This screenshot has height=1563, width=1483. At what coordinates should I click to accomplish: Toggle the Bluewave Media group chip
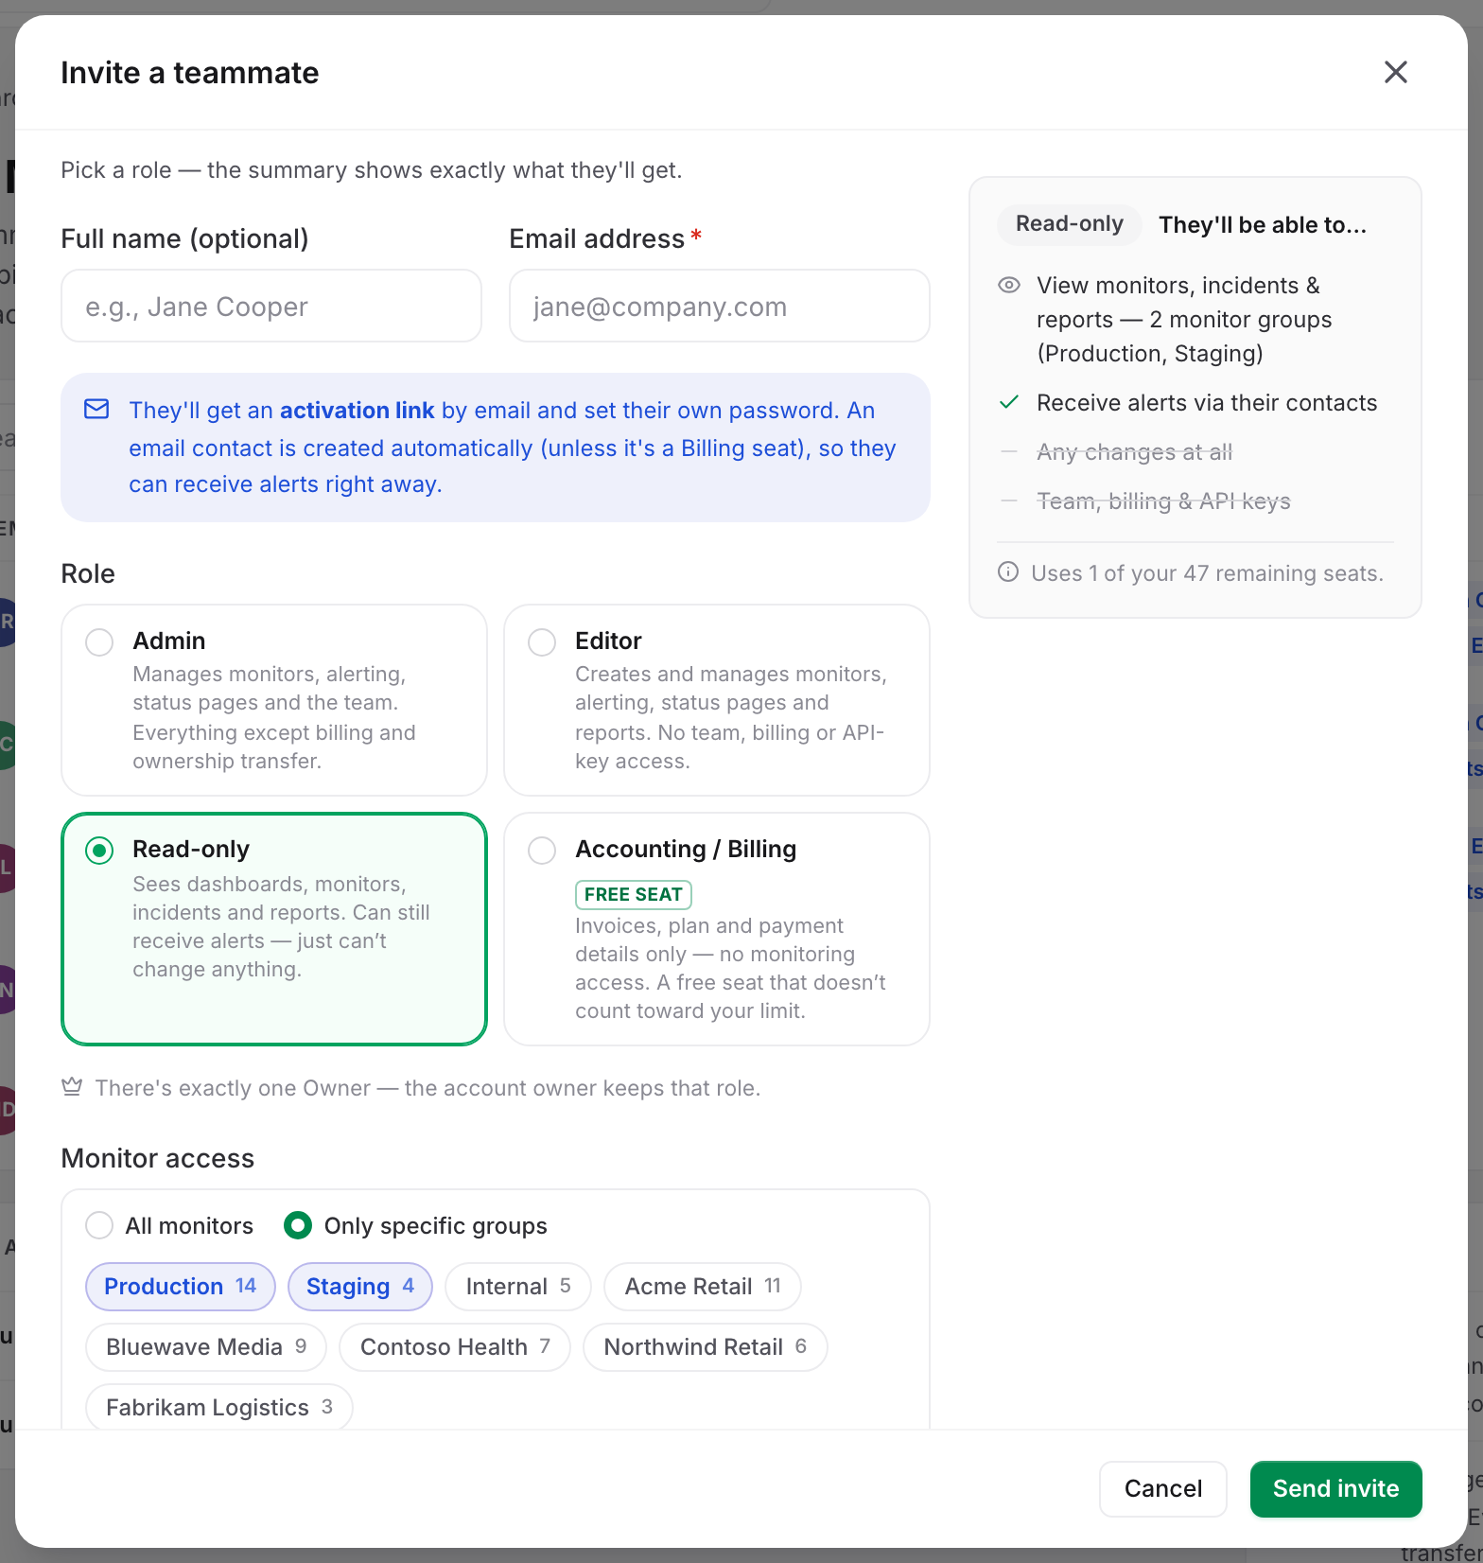pos(206,1347)
